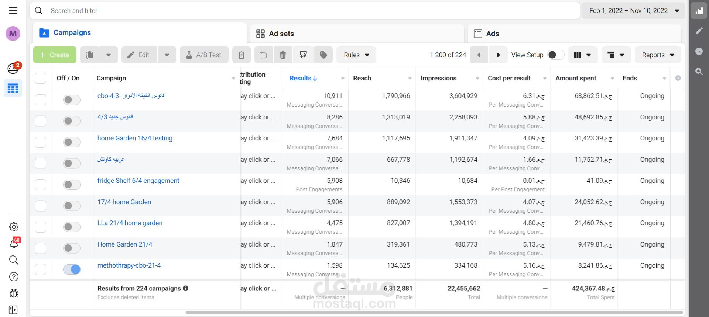Viewport: 709px width, 317px height.
Task: Open the hamburger main menu
Action: (x=13, y=11)
